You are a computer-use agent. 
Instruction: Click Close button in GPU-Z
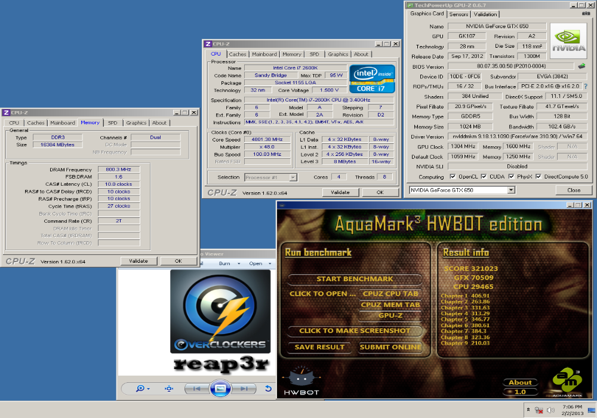pyautogui.click(x=574, y=190)
